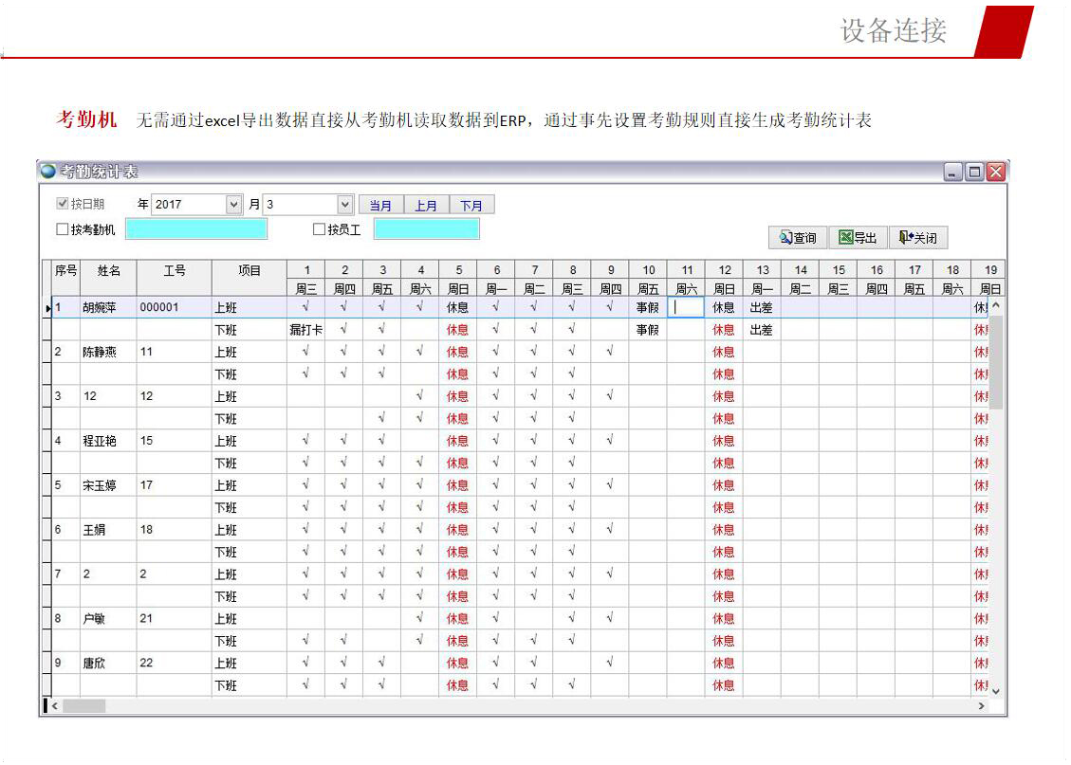Export data with the 导出 Excel button
The width and height of the screenshot is (1071, 765).
pos(858,238)
